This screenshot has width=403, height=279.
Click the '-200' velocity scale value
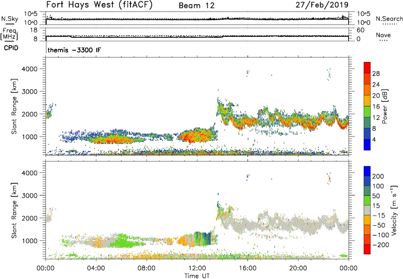(x=381, y=245)
